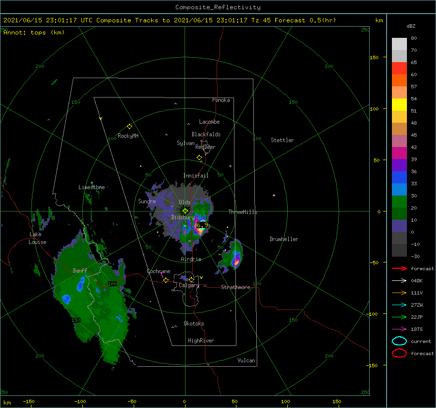Pick the cyan 27ZW arrow legend symbol
This screenshot has height=408, width=436.
point(399,305)
